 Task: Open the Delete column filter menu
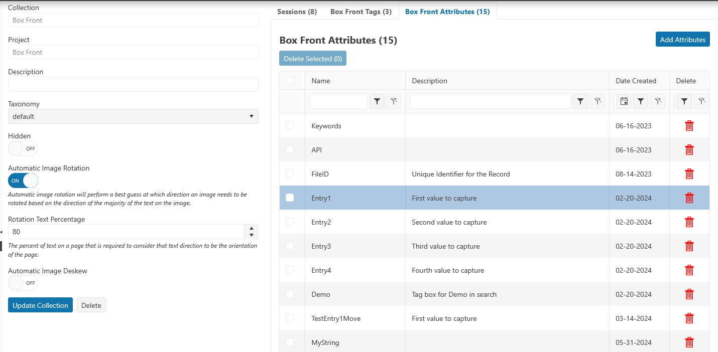684,101
